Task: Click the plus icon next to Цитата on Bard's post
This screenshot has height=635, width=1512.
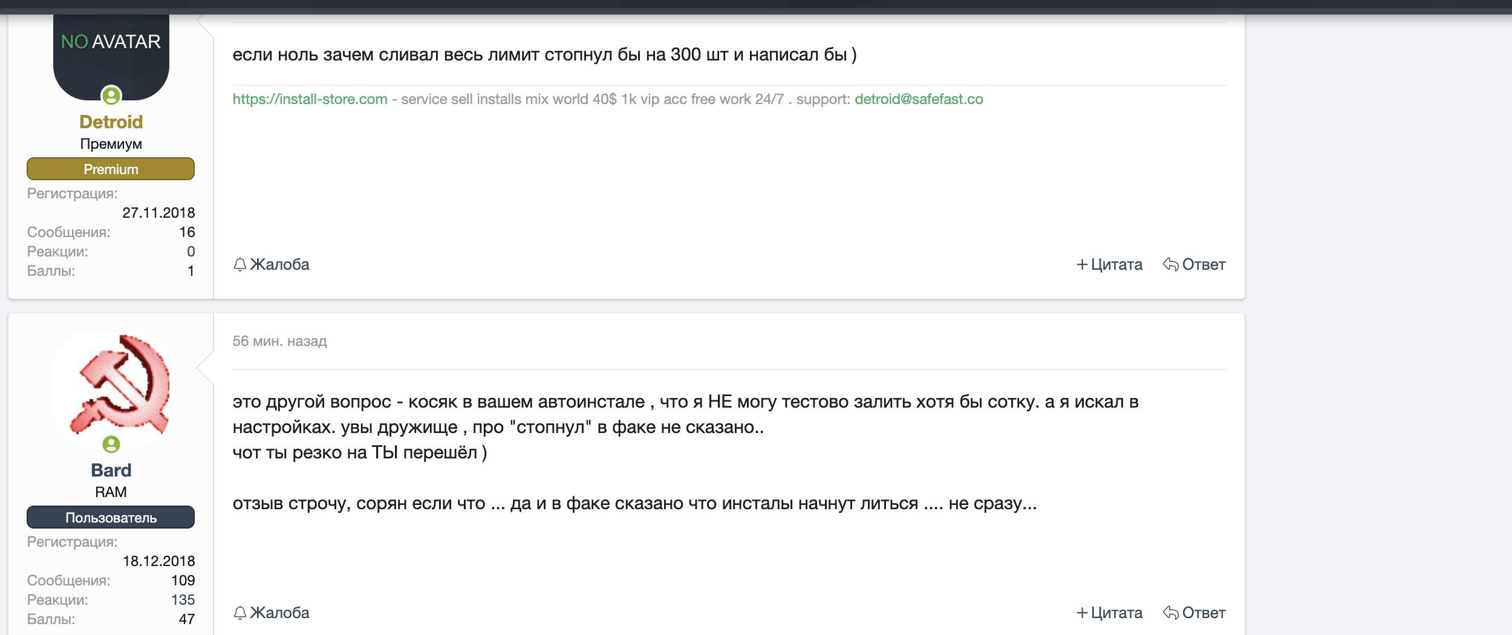Action: [x=1081, y=613]
